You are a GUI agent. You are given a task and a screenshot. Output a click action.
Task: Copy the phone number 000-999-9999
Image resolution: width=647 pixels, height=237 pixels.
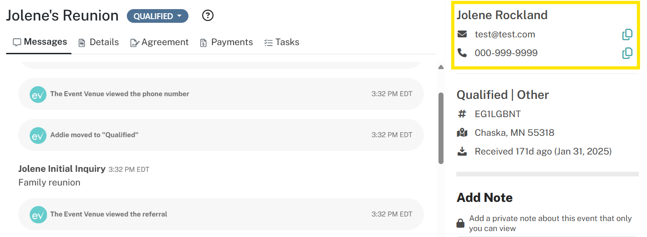[627, 53]
